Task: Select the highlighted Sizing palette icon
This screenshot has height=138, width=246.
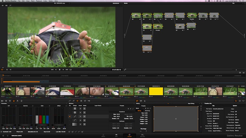Action: point(137,101)
